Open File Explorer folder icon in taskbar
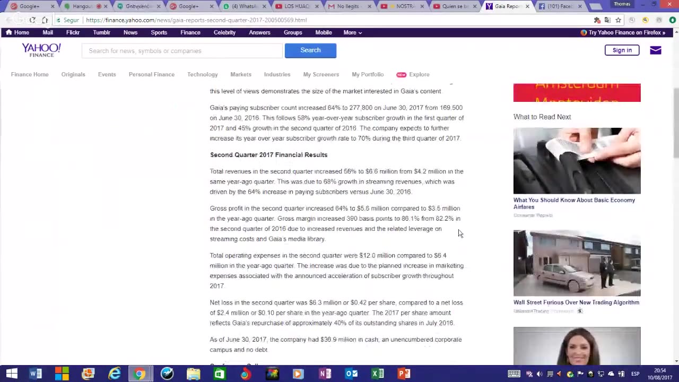 pos(193,374)
